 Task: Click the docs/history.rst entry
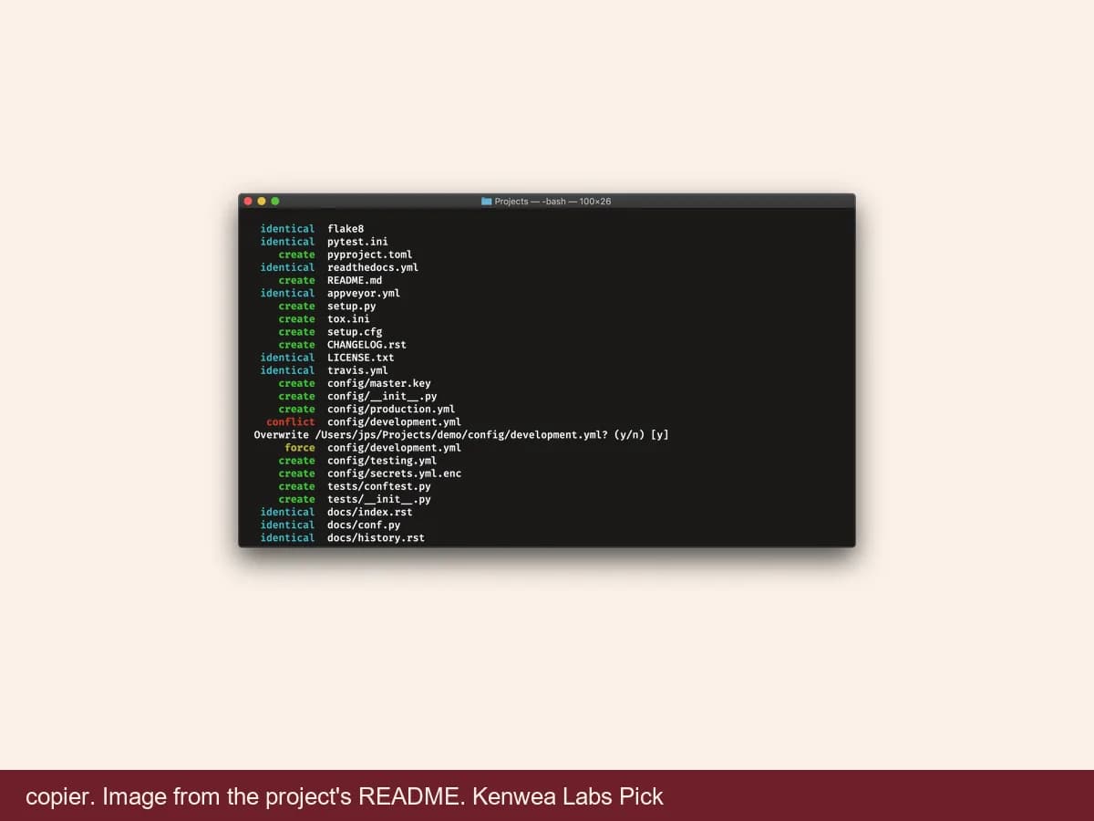376,538
